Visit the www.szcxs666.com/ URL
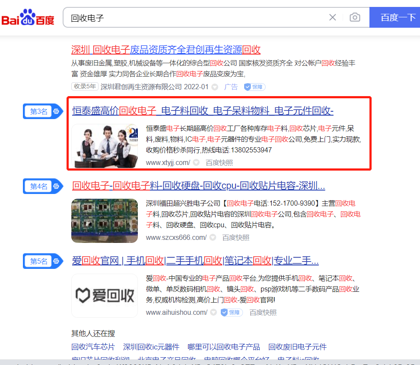This screenshot has width=420, height=365. [176, 238]
